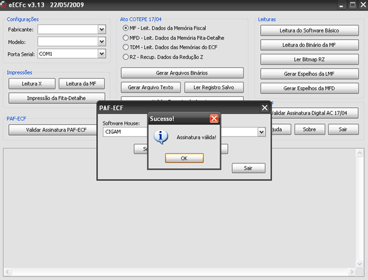Click Leitura X button
Image resolution: width=368 pixels, height=280 pixels.
(32, 84)
